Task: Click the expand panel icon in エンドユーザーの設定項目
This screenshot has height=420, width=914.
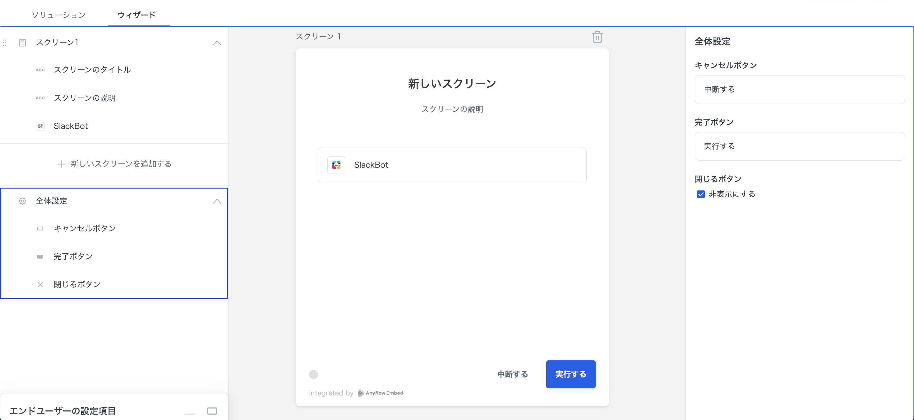Action: tap(212, 411)
